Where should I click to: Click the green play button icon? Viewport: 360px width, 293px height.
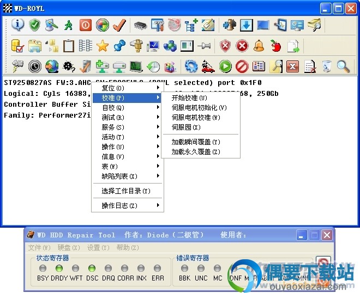(225, 66)
